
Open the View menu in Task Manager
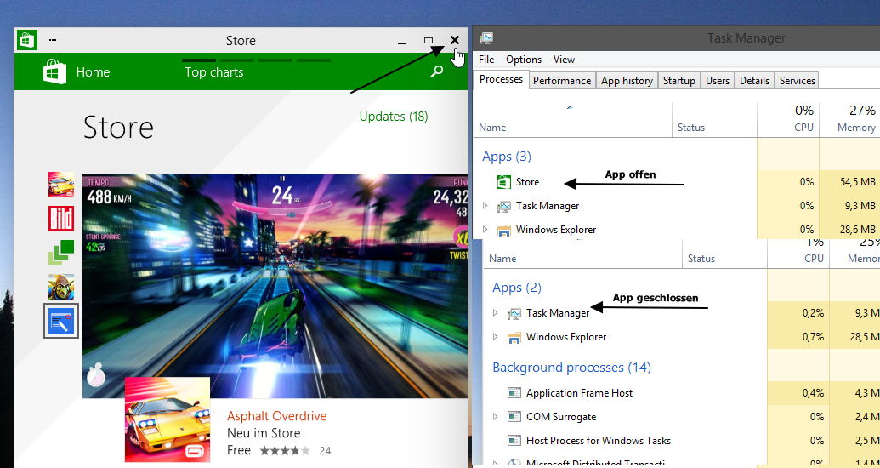pos(564,59)
